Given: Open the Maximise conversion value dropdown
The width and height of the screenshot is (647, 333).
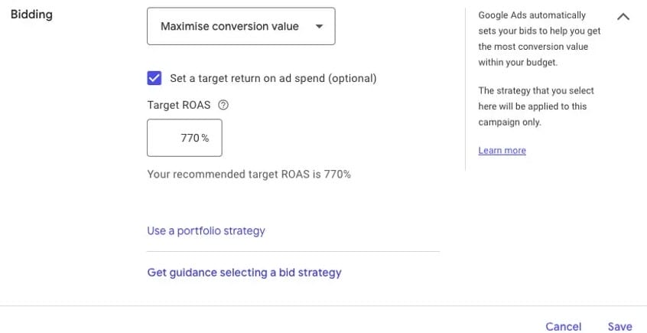Looking at the screenshot, I should [229, 26].
